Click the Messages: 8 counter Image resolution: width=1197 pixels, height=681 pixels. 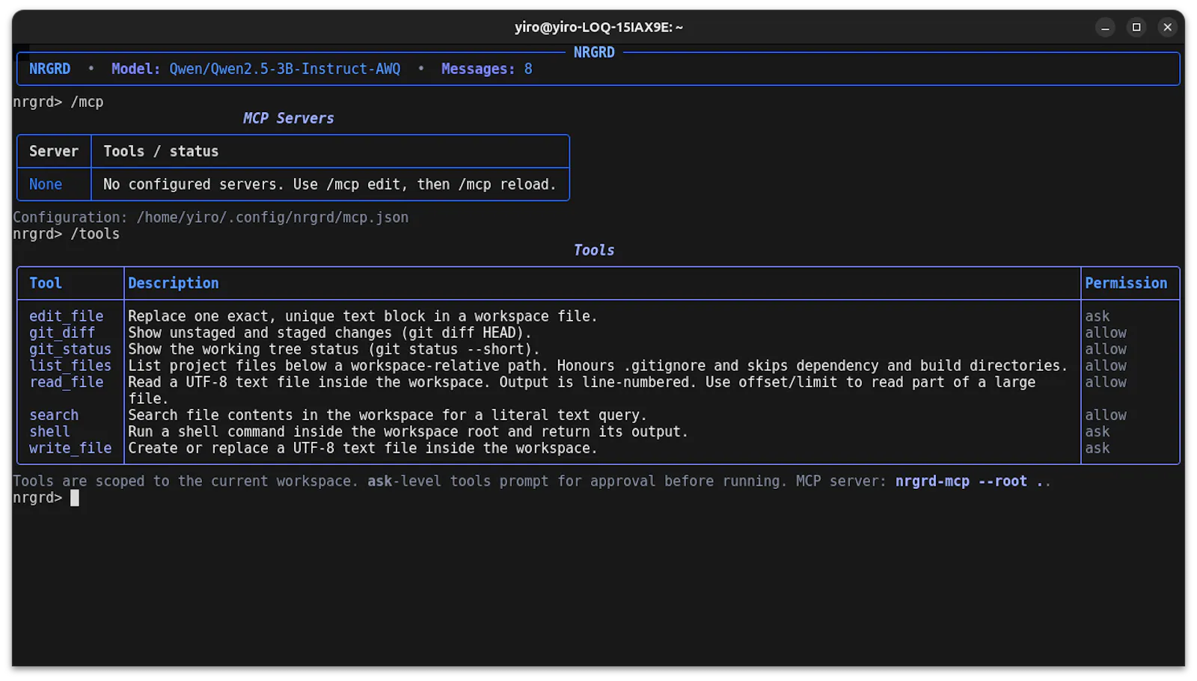(x=487, y=69)
